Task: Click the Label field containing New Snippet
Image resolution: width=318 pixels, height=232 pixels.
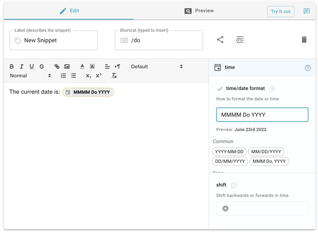Action: click(54, 40)
